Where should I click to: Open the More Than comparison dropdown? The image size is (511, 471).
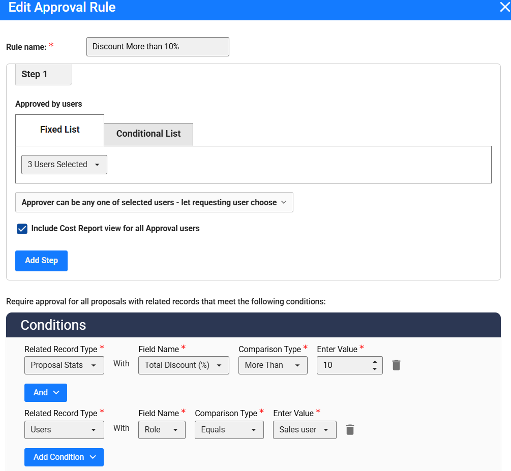coord(273,365)
